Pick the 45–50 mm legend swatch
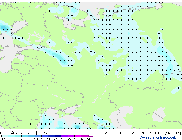 [x=84, y=136]
